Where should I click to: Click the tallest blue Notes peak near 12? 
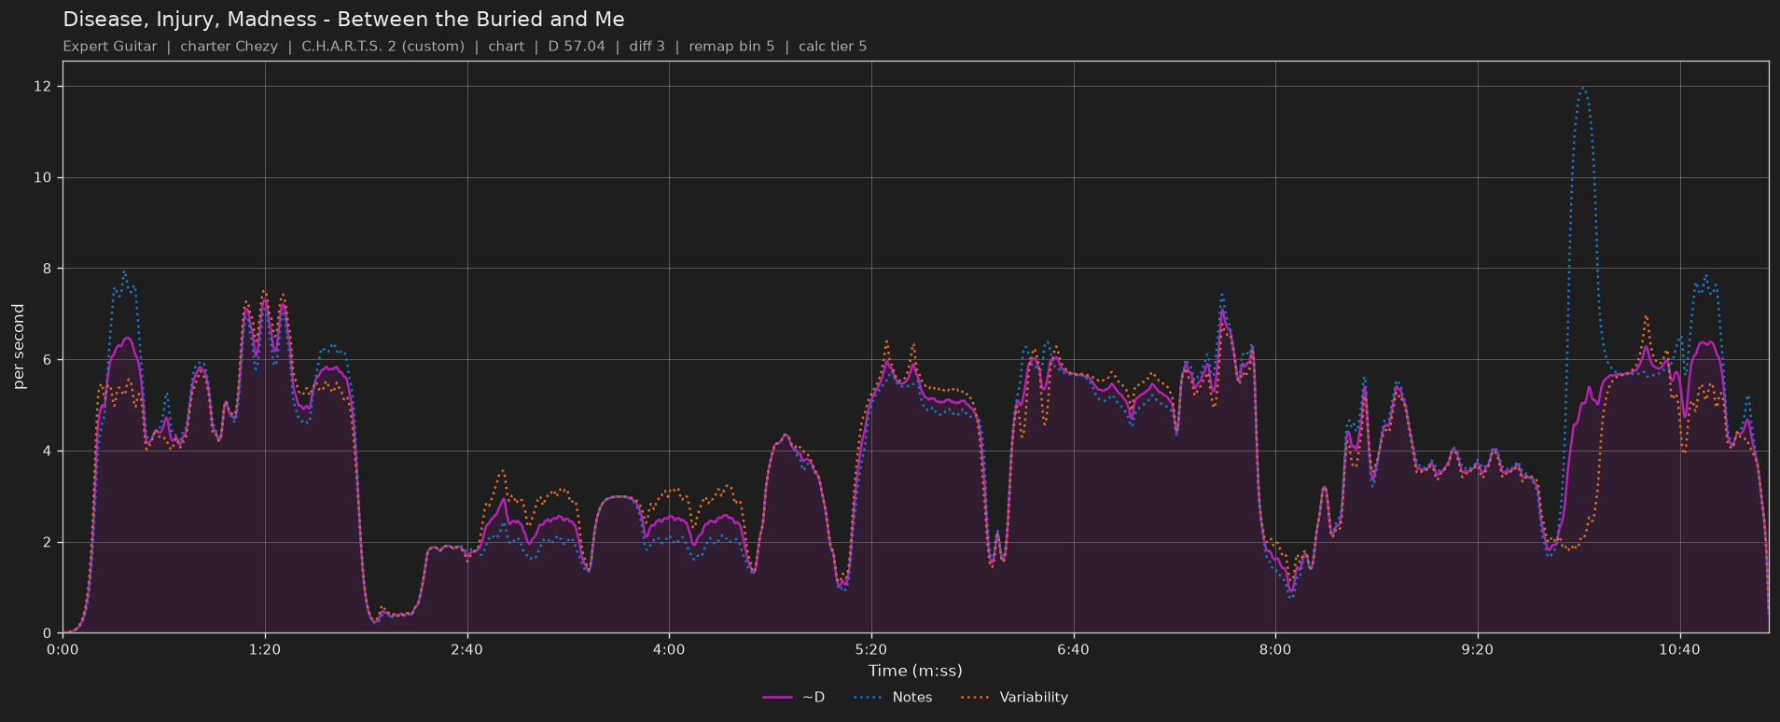(x=1583, y=88)
